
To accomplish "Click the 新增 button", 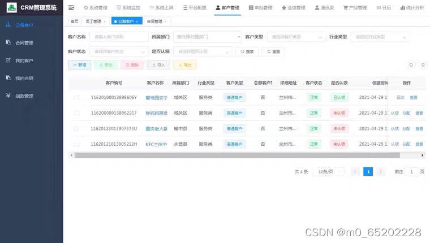I will [80, 65].
